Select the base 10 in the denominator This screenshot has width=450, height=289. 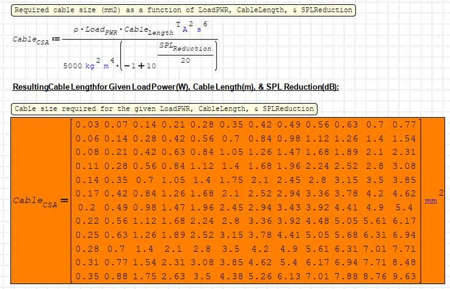(152, 66)
